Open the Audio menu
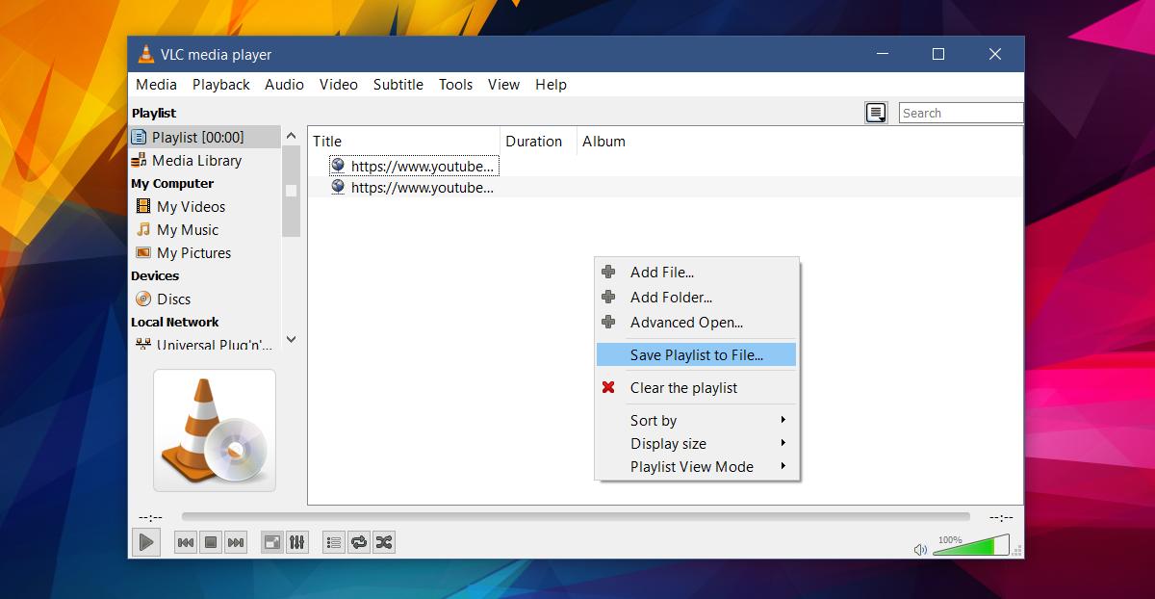The height and width of the screenshot is (599, 1155). click(x=284, y=85)
